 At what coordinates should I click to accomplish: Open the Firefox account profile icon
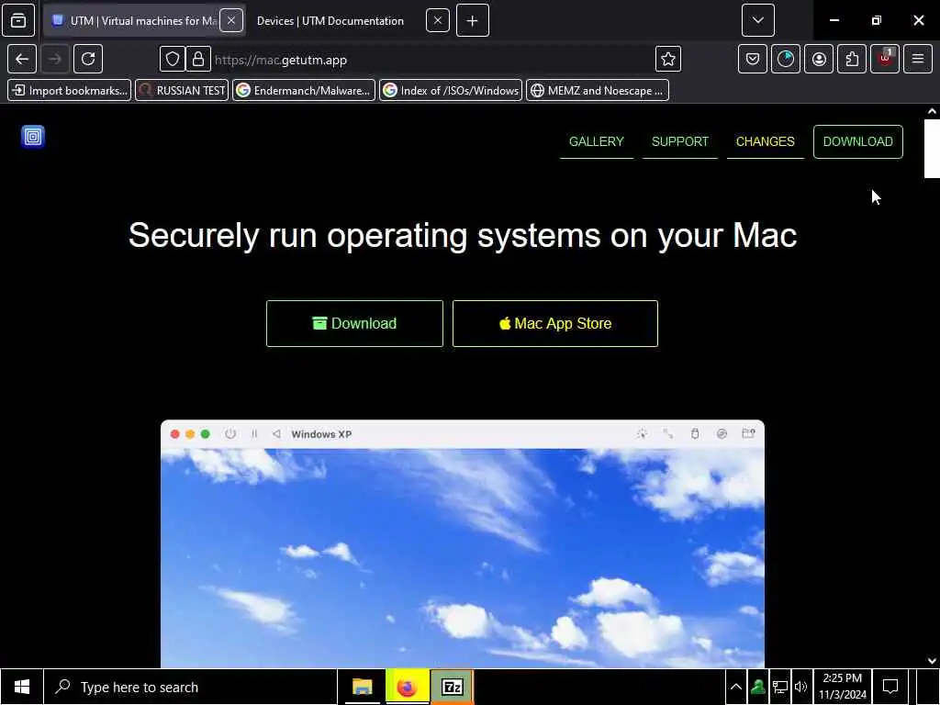tap(819, 59)
